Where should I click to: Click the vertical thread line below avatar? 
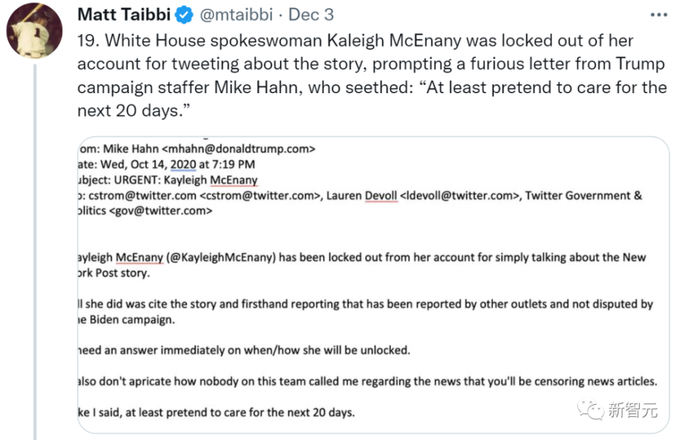pyautogui.click(x=35, y=252)
